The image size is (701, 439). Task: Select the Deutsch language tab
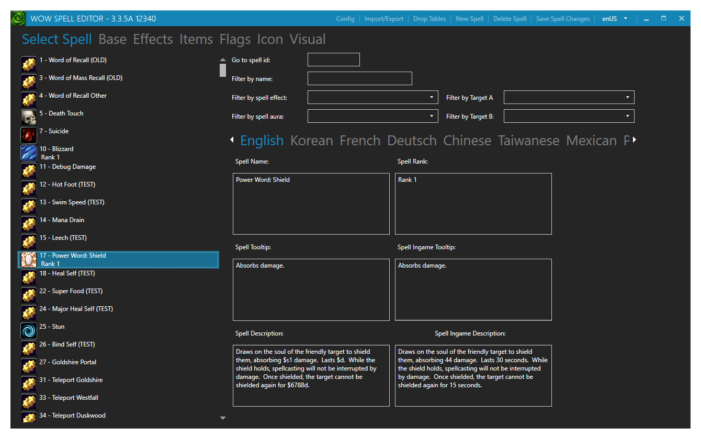pyautogui.click(x=412, y=140)
